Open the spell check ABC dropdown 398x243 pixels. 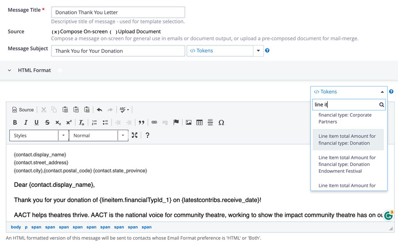[124, 110]
